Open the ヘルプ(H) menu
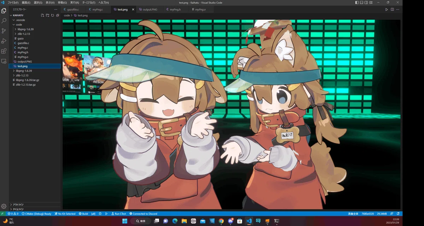This screenshot has height=226, width=424. tap(104, 2)
